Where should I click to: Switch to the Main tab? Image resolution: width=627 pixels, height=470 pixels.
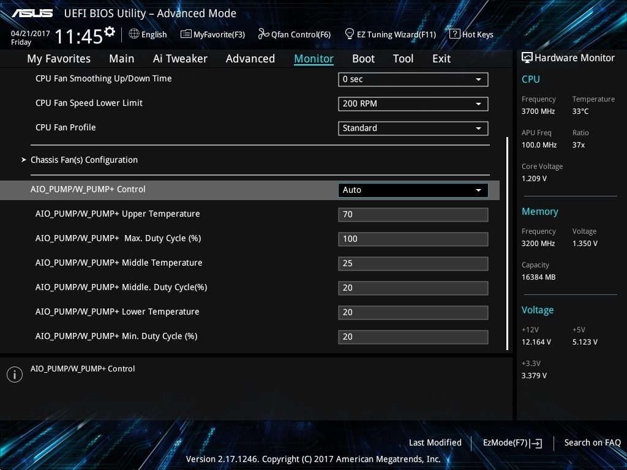click(x=122, y=59)
